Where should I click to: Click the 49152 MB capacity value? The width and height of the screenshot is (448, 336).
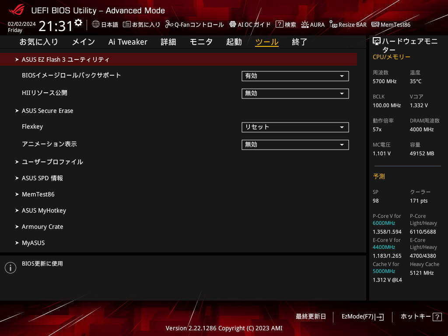422,154
